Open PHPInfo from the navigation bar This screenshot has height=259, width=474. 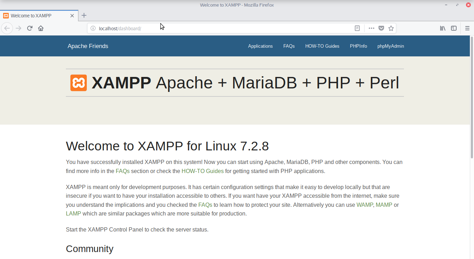coord(359,46)
